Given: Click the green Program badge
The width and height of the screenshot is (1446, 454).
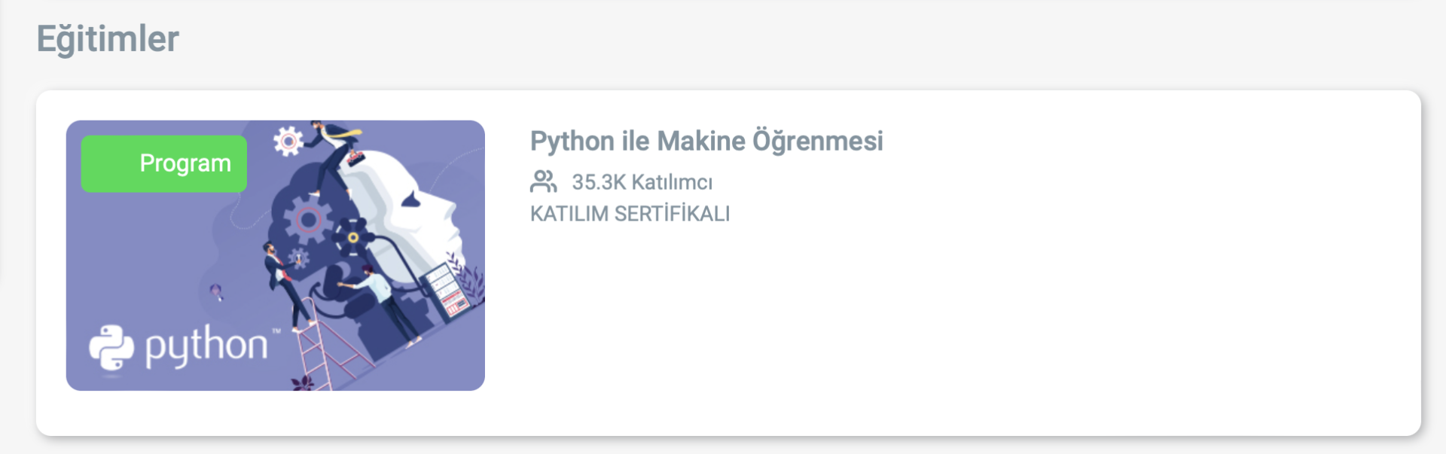Looking at the screenshot, I should (164, 163).
